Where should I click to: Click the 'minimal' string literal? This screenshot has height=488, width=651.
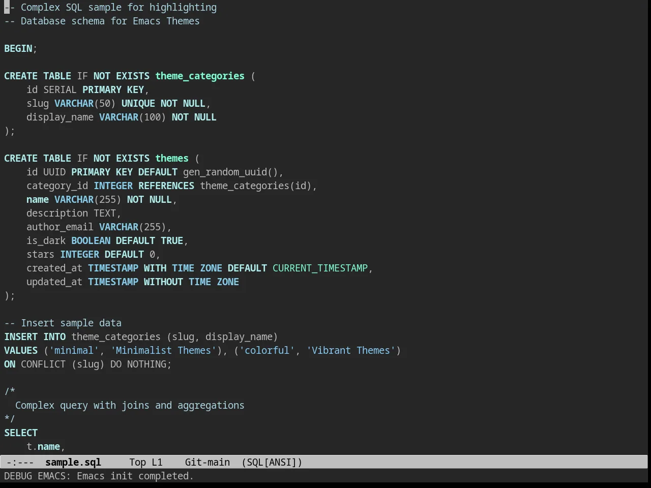click(74, 350)
